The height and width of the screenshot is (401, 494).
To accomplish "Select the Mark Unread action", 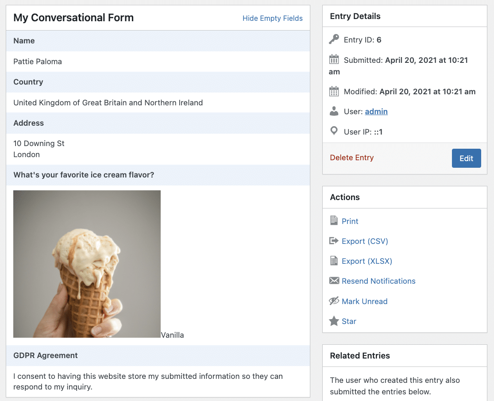I will tap(364, 301).
